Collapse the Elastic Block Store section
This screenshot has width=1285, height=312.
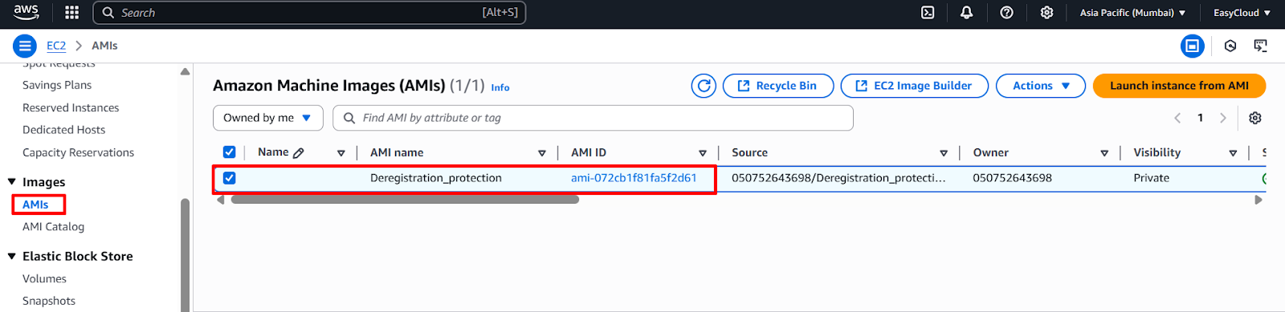(x=12, y=257)
